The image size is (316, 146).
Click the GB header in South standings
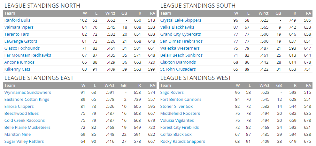(x=278, y=13)
